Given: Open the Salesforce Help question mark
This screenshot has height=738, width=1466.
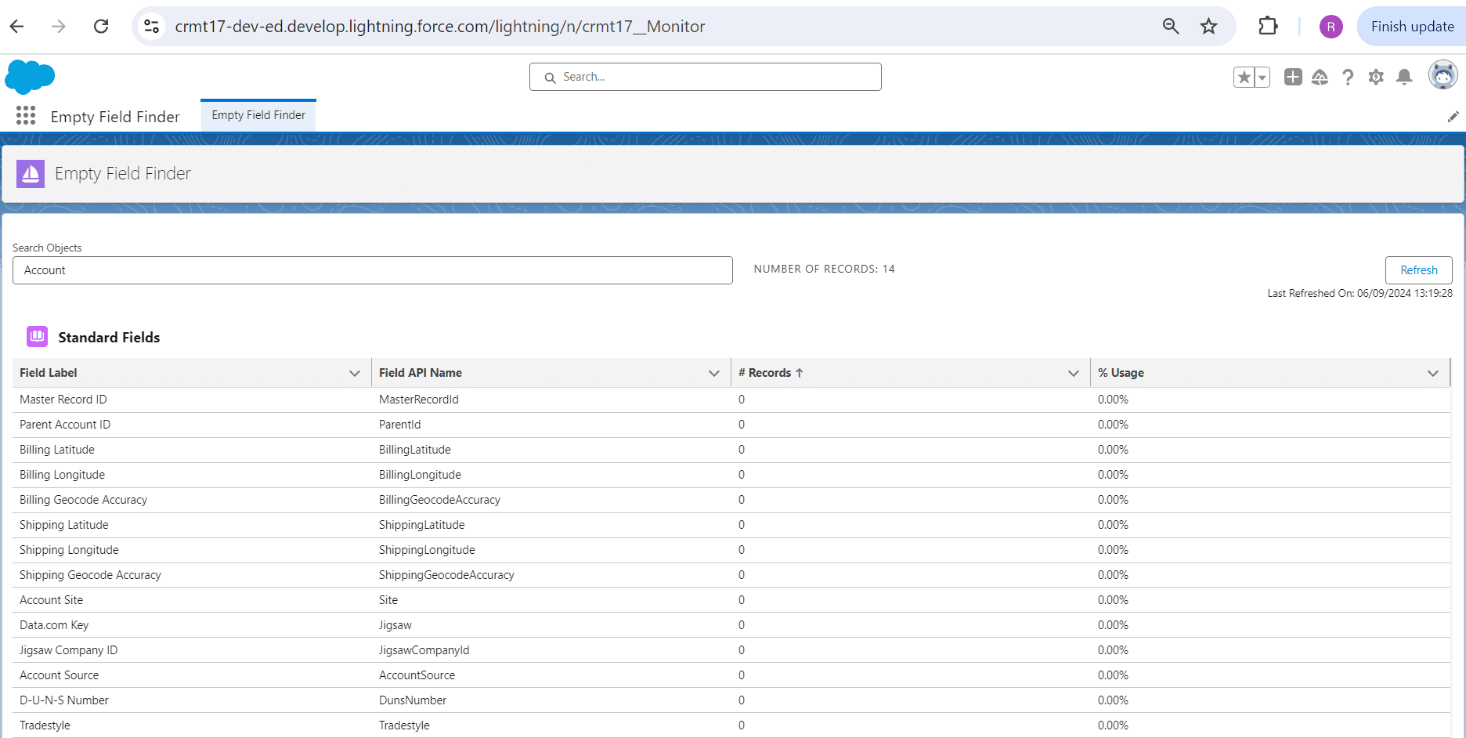Looking at the screenshot, I should [x=1347, y=77].
